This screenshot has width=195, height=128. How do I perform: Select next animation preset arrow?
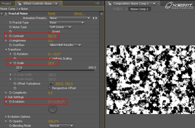pyautogui.click(x=96, y=18)
